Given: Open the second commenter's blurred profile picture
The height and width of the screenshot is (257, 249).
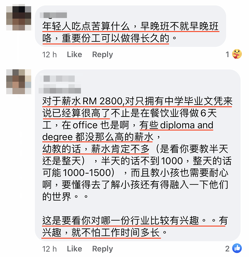Looking at the screenshot, I should tap(19, 82).
